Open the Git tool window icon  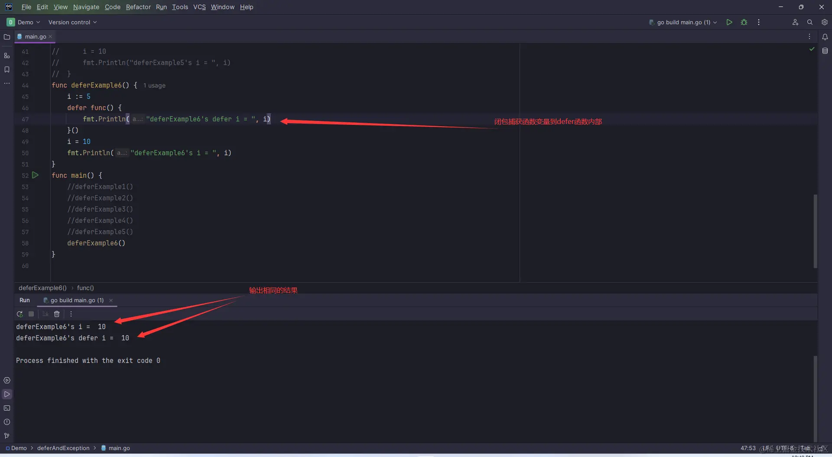click(7, 436)
